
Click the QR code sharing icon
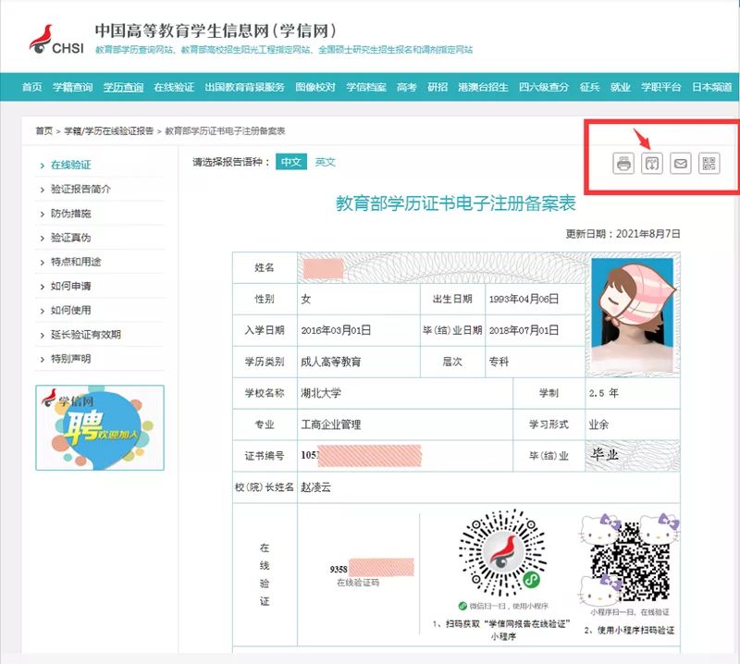click(709, 163)
